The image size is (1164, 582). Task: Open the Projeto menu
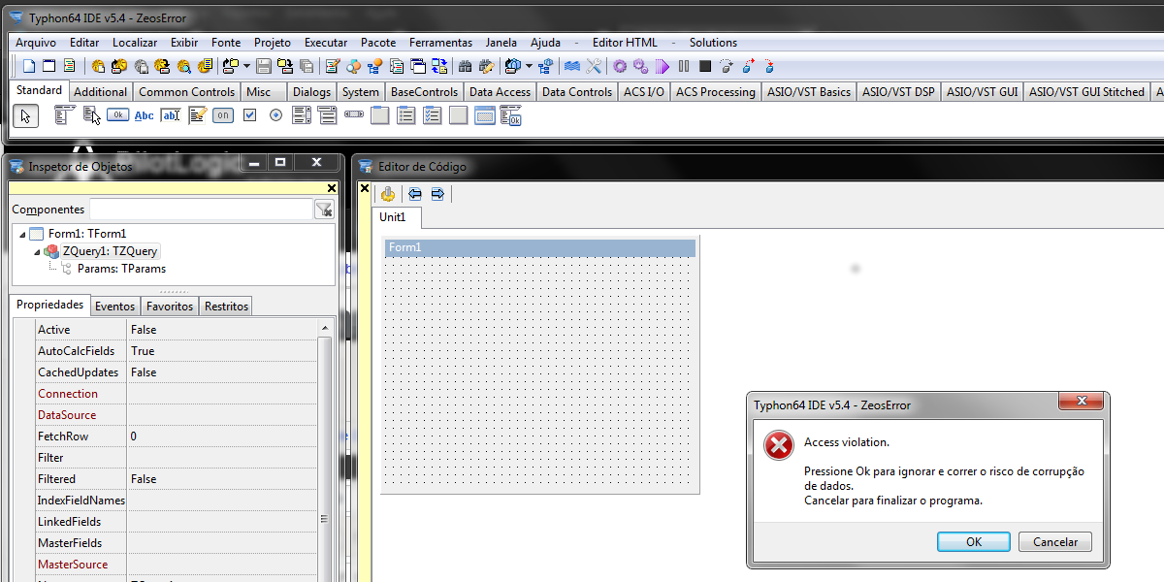point(273,43)
